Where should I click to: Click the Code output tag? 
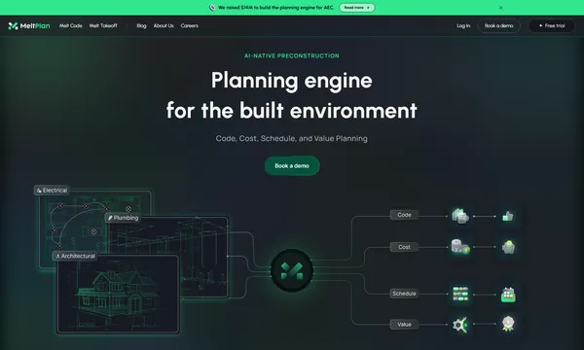(404, 215)
